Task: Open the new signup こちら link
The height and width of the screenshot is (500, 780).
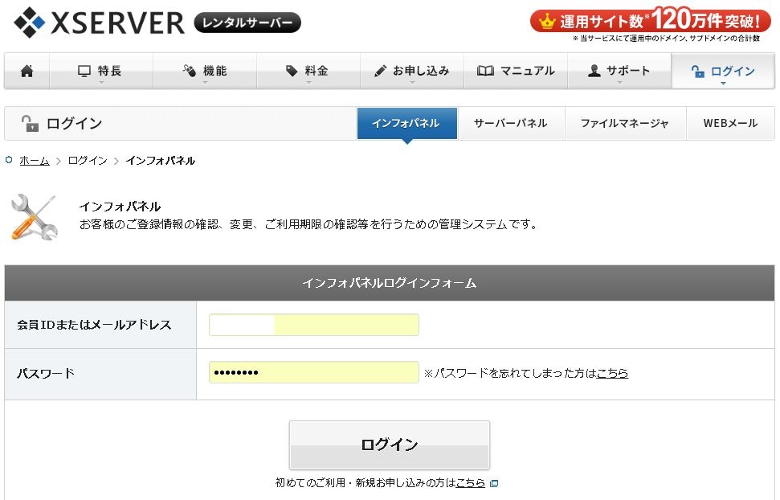Action: tap(471, 482)
